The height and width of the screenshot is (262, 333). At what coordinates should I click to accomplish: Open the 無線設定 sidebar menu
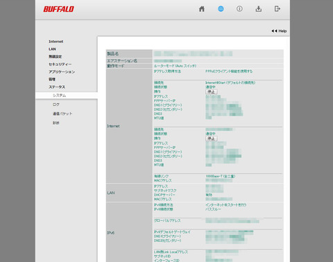pos(55,57)
